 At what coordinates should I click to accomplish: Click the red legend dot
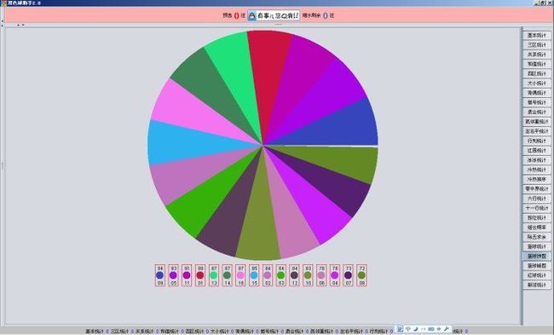[200, 275]
